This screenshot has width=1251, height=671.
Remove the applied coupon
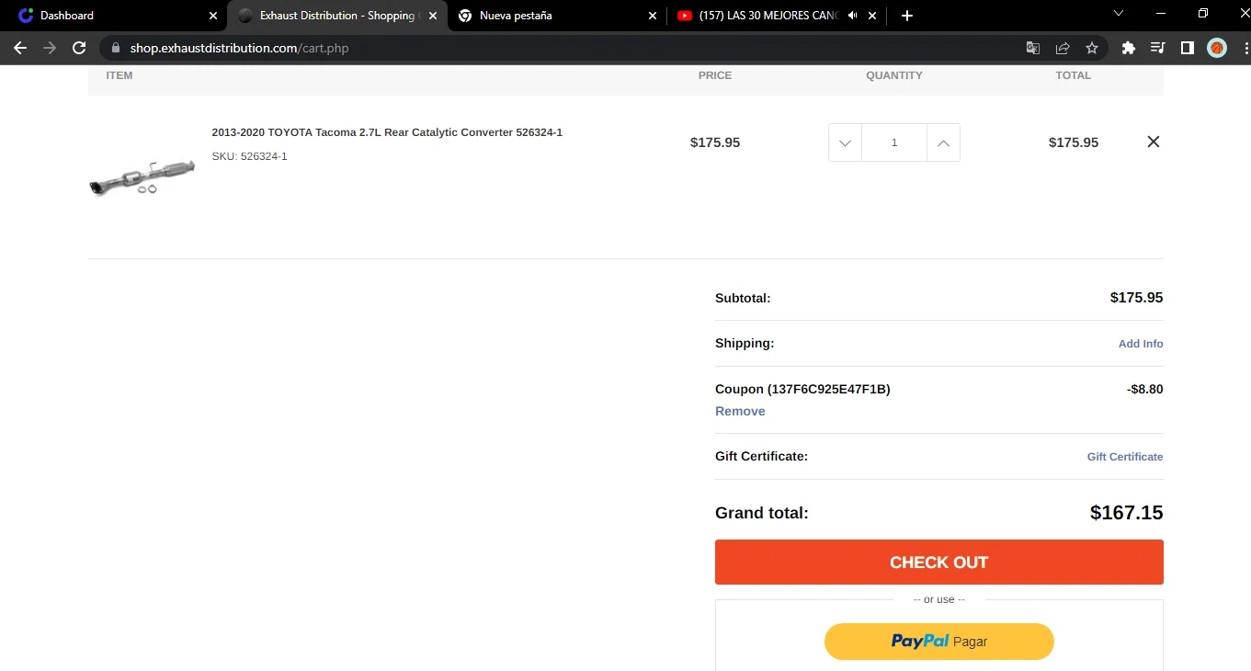point(740,411)
